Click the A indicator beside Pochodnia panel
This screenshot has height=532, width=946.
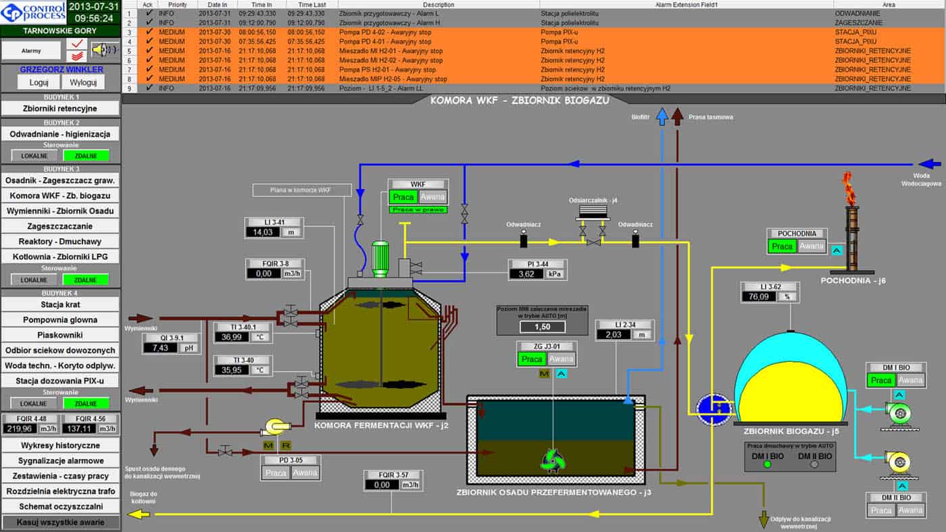tap(837, 250)
